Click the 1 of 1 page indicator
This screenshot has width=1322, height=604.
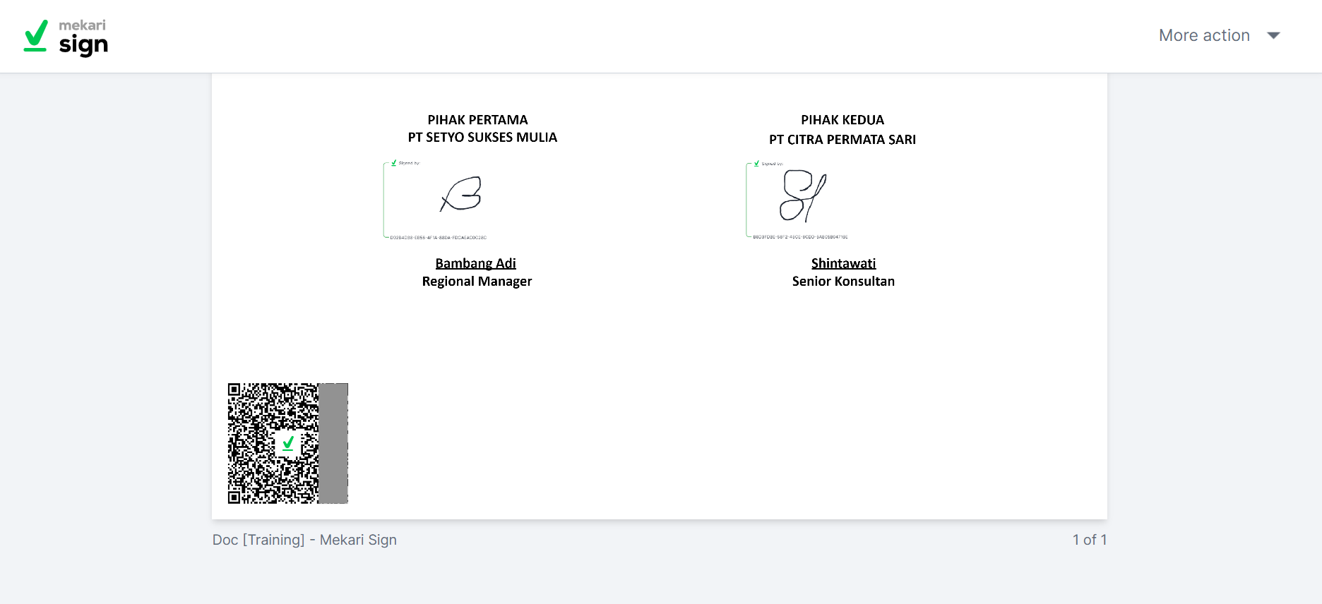(x=1089, y=540)
